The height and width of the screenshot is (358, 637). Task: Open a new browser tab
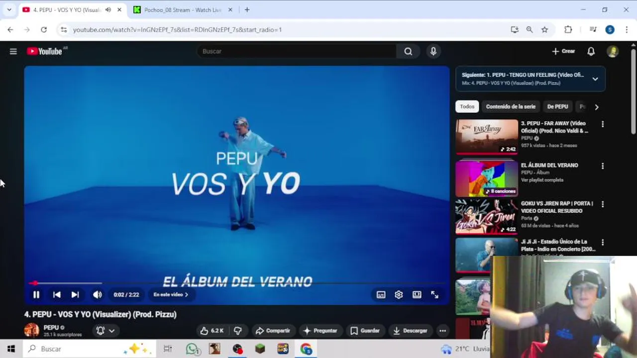coord(247,10)
